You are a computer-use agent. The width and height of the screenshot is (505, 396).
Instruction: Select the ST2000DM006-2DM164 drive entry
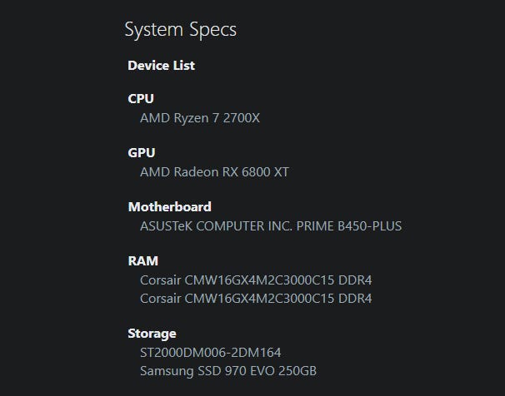[210, 353]
